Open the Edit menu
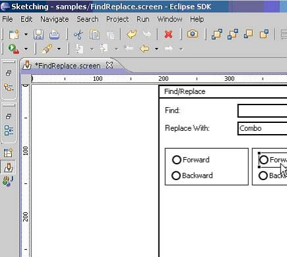The height and width of the screenshot is (257, 287). click(x=26, y=19)
